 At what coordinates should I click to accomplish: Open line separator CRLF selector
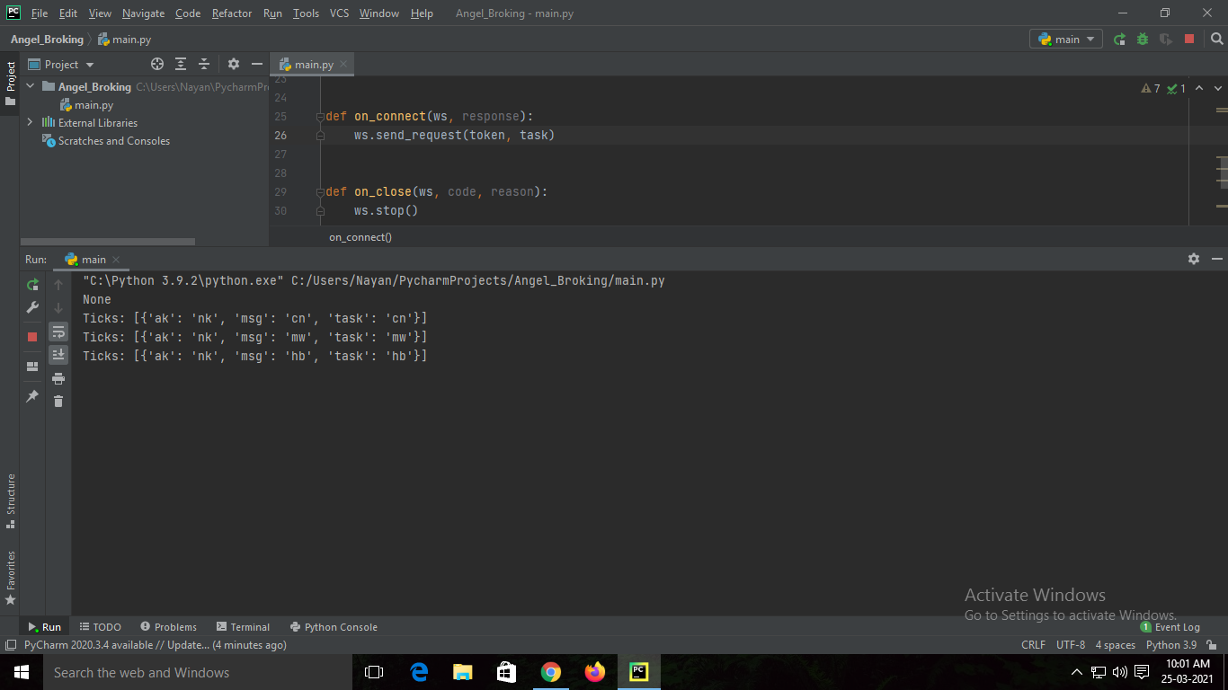click(1033, 645)
